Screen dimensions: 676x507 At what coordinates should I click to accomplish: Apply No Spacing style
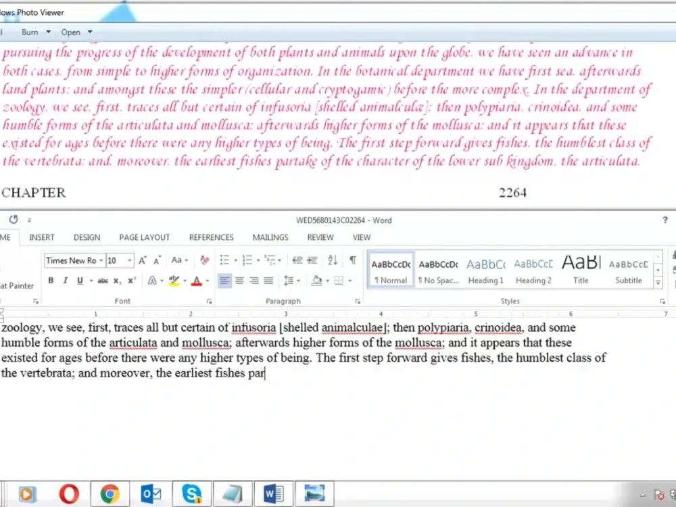tap(439, 270)
